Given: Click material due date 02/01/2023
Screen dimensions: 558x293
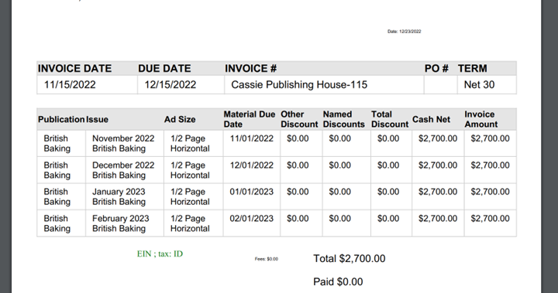Looking at the screenshot, I should click(252, 219).
